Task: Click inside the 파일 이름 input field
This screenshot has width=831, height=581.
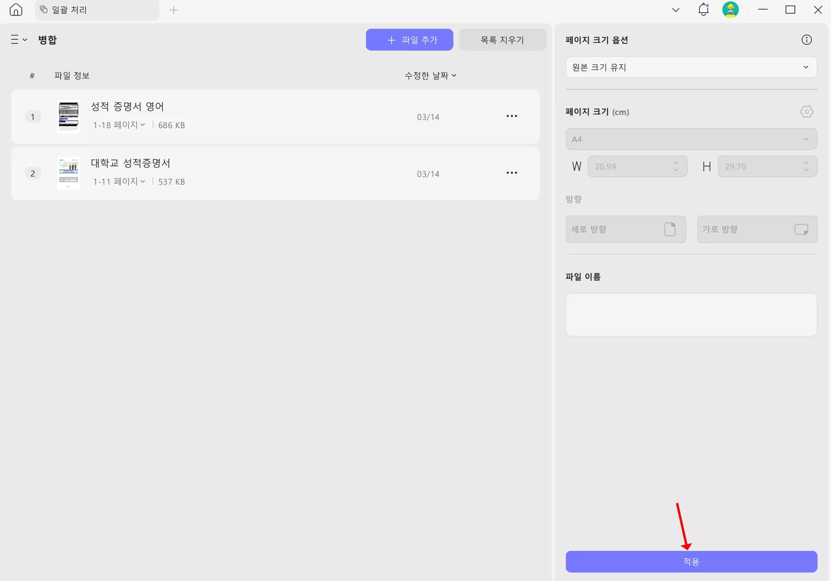Action: click(690, 315)
